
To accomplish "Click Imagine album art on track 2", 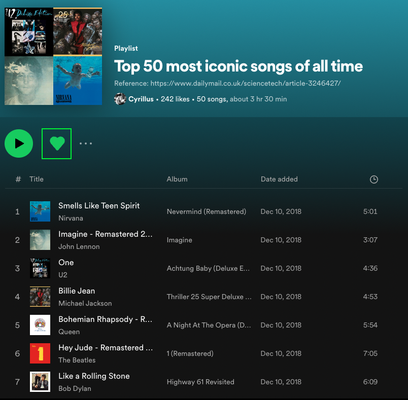I will 40,240.
